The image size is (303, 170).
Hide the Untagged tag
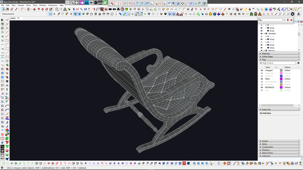point(262,70)
